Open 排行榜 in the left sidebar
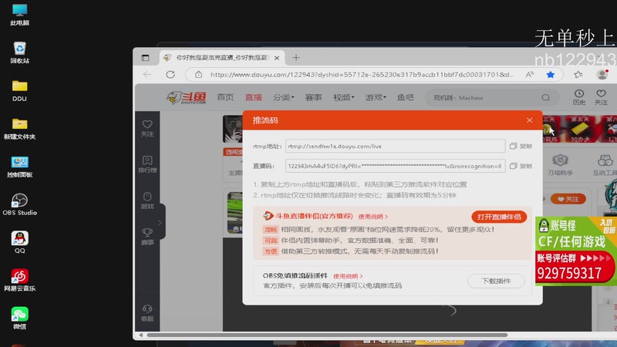Image resolution: width=617 pixels, height=347 pixels. click(x=147, y=164)
